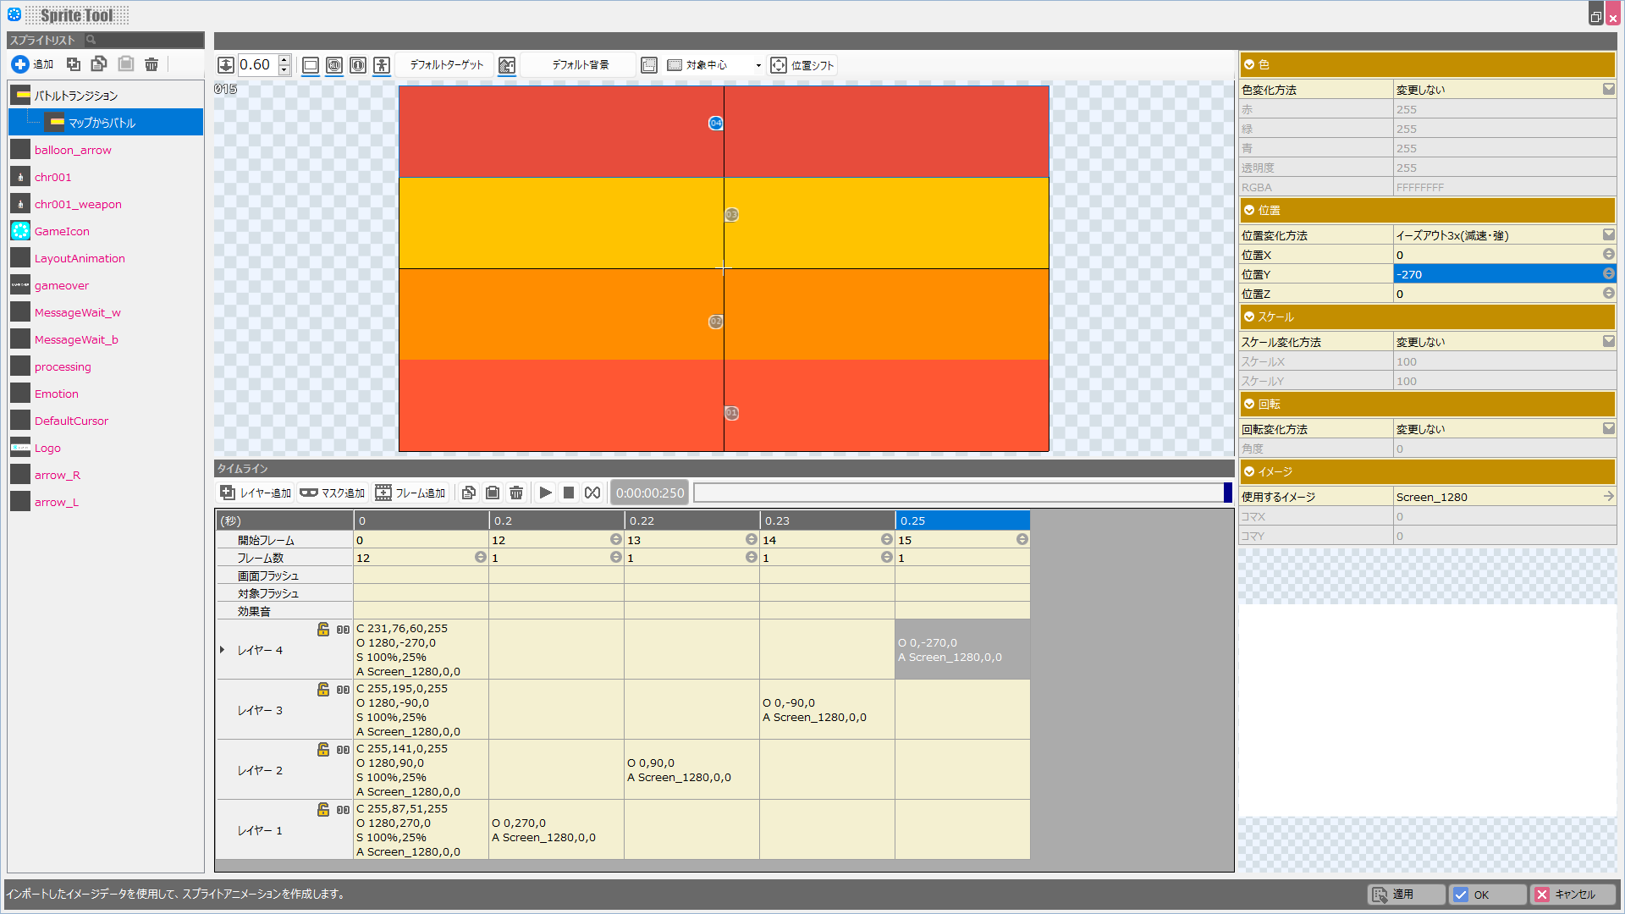Click the timeline copy frame icon
Viewport: 1625px width, 914px height.
pyautogui.click(x=469, y=493)
